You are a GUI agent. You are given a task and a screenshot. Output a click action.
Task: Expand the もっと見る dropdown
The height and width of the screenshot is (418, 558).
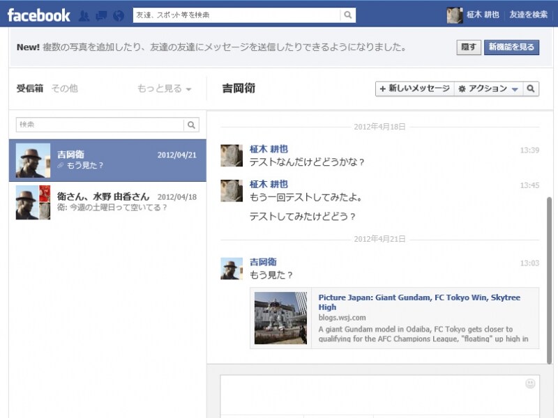click(x=164, y=88)
